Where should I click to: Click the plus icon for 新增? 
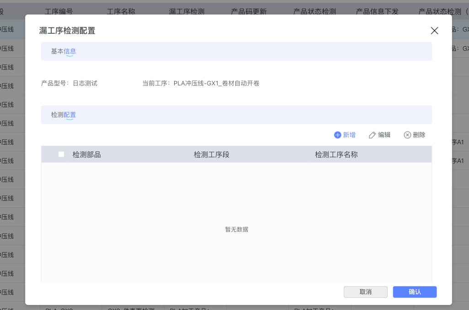tap(338, 135)
